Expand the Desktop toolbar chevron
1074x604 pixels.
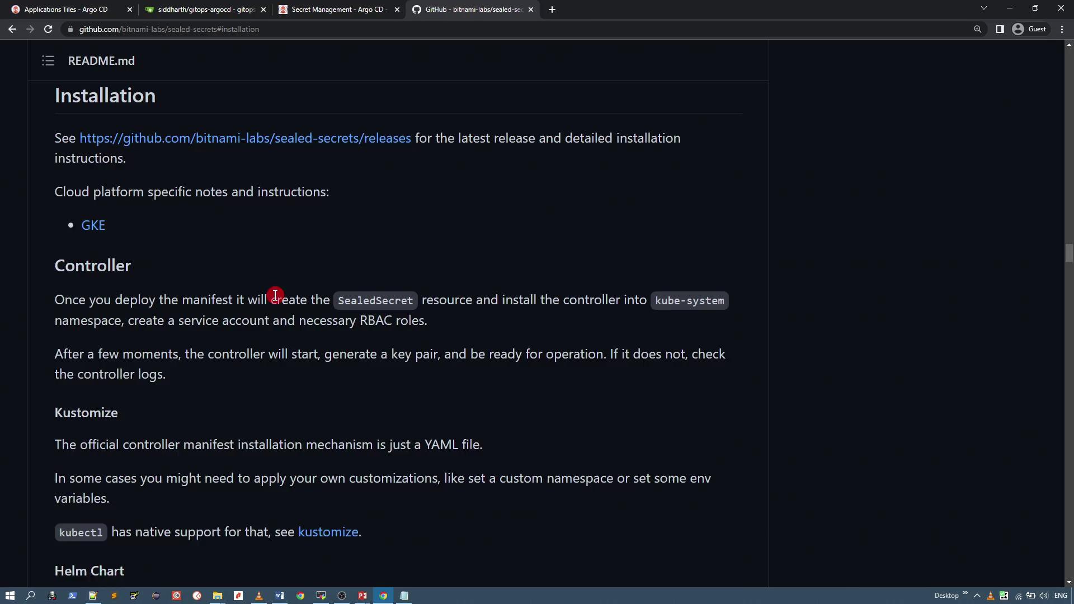click(965, 593)
